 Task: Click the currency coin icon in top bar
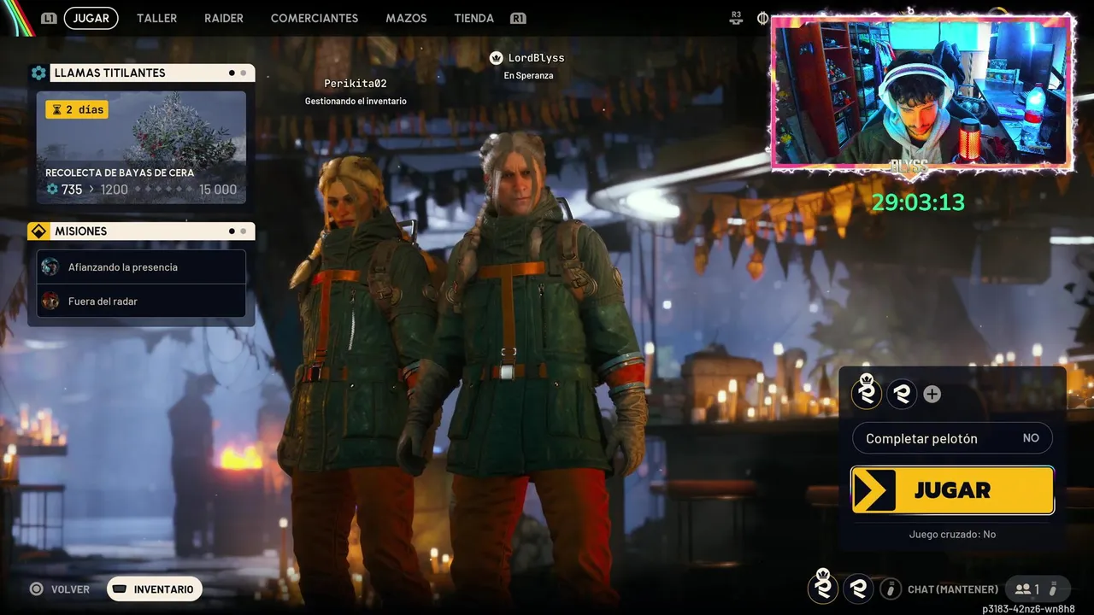click(762, 18)
